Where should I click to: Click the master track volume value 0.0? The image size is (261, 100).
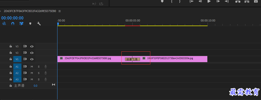pyautogui.click(x=36, y=86)
